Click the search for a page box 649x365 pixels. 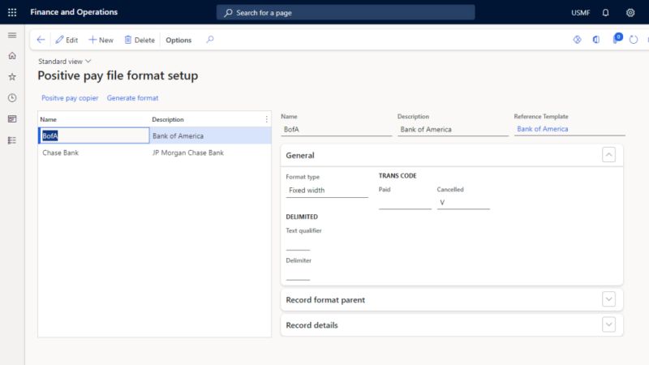click(x=346, y=12)
